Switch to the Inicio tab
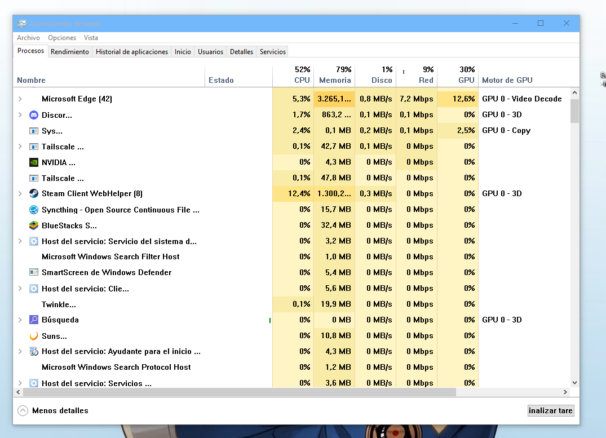Screen dimensions: 606x438 (x=183, y=52)
